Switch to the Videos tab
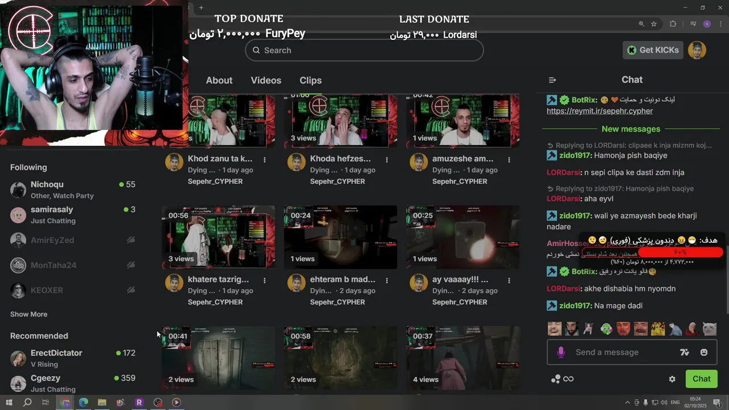 266,80
